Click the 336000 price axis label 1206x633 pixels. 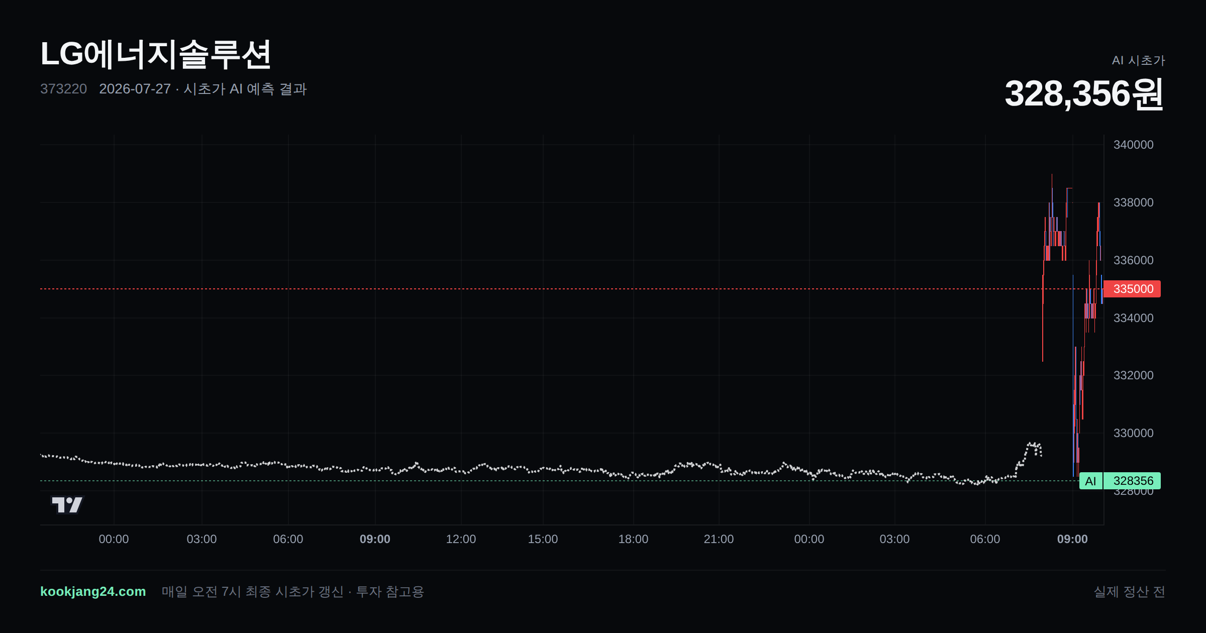pyautogui.click(x=1133, y=260)
